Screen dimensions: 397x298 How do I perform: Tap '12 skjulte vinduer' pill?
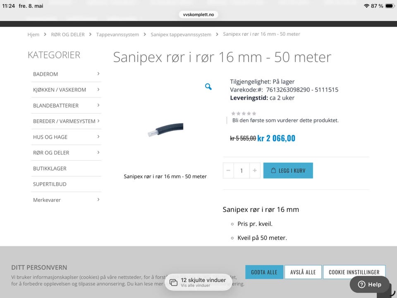pos(198,282)
